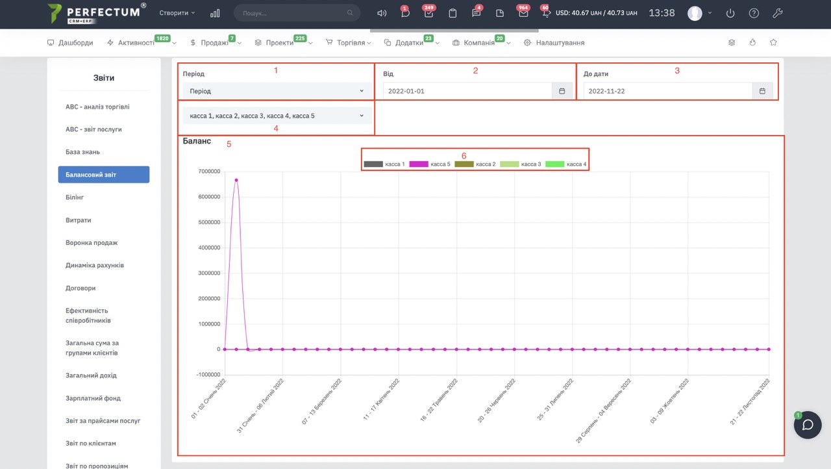This screenshot has height=469, width=831.
Task: Click the sound speaker icon in top bar
Action: pos(382,13)
